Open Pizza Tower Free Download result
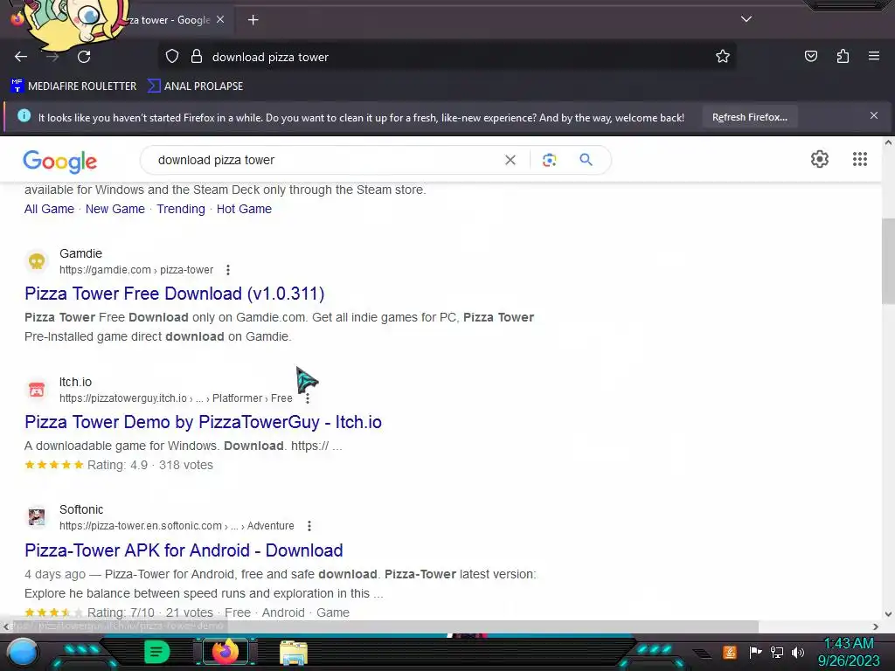This screenshot has width=895, height=671. pyautogui.click(x=174, y=294)
